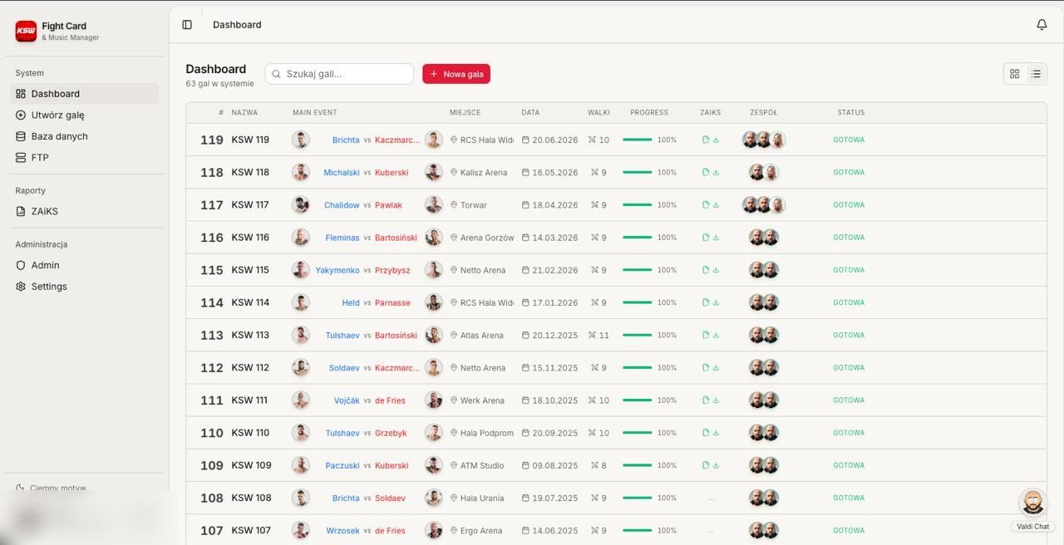This screenshot has height=545, width=1064.
Task: Switch to grid view
Action: tap(1014, 74)
